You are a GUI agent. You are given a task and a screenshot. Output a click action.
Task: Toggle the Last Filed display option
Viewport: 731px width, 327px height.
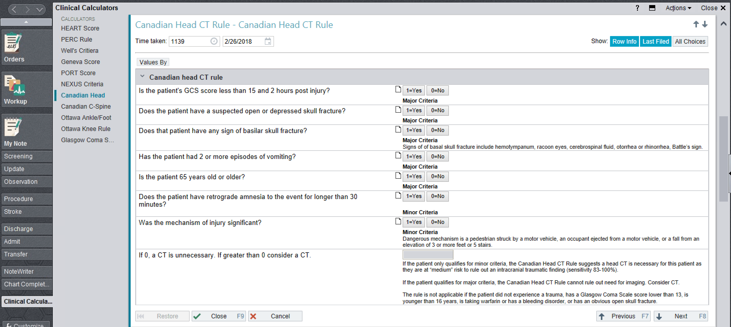[656, 41]
